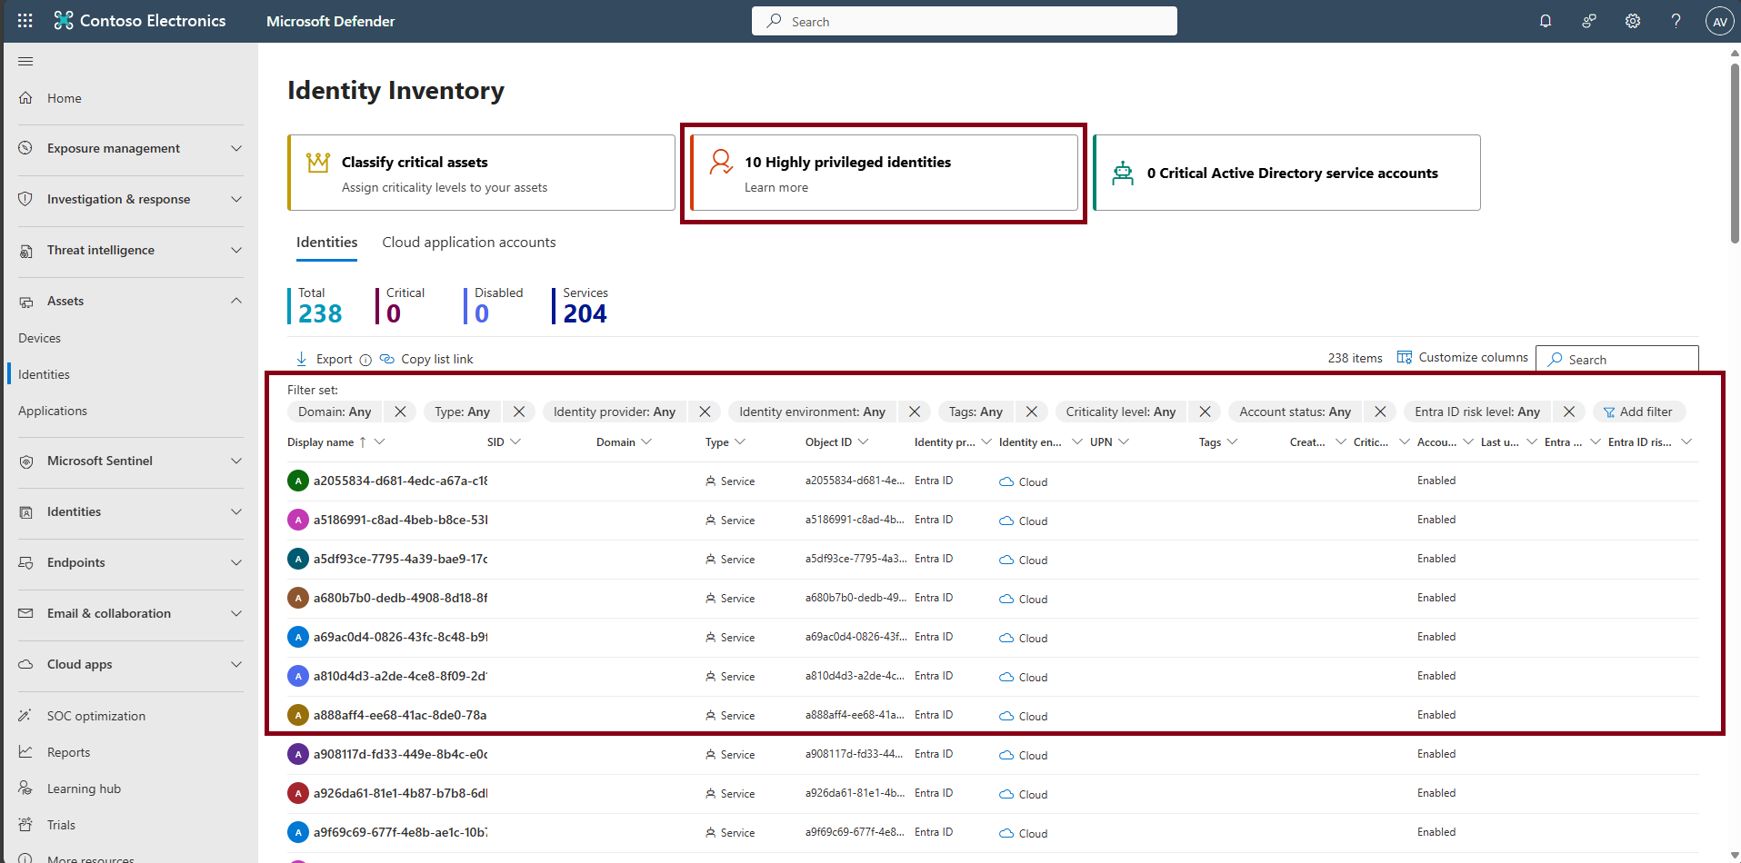Open the AV account avatar
1741x863 pixels.
point(1719,21)
